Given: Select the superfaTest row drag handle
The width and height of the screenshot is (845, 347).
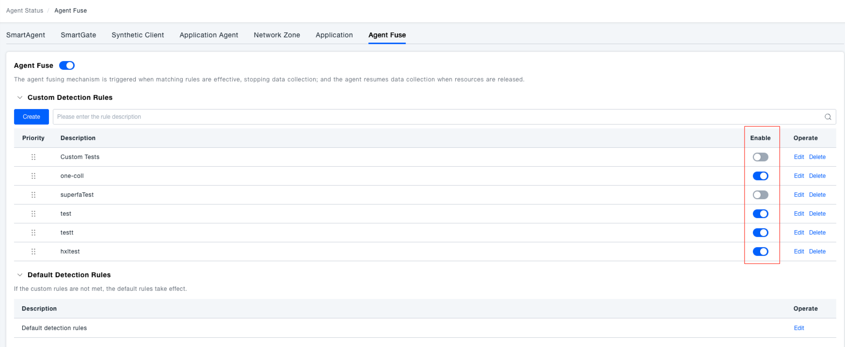Looking at the screenshot, I should pos(33,195).
